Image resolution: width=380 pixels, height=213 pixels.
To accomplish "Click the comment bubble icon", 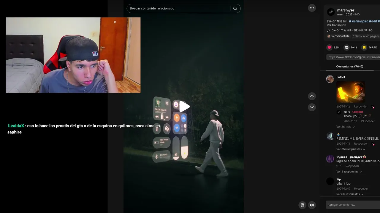I will 346,47.
